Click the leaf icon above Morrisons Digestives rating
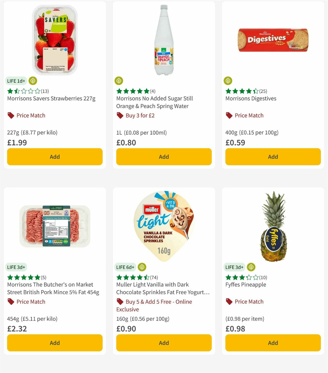Screen dimensions: 328x373 click(228, 81)
